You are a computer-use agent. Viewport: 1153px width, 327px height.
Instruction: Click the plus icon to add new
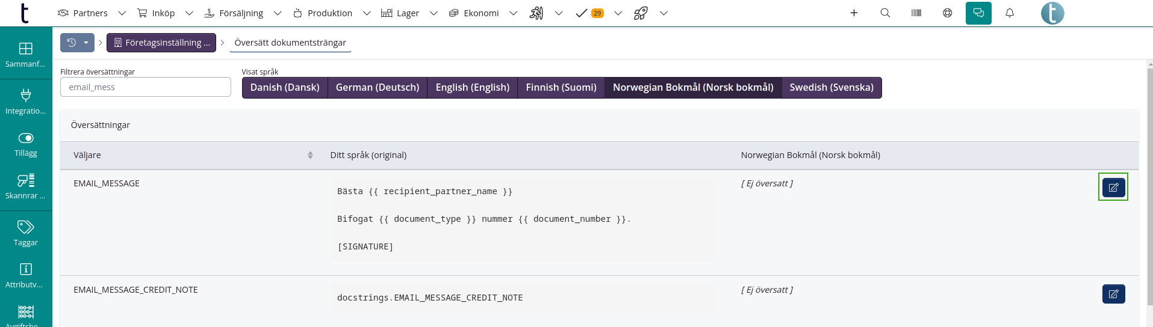(853, 13)
